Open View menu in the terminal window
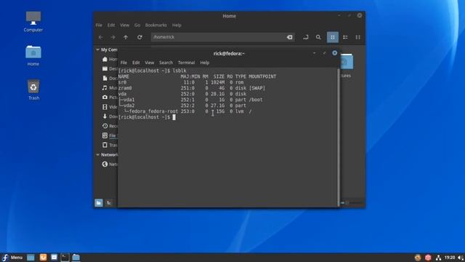465x262 pixels. [x=150, y=63]
